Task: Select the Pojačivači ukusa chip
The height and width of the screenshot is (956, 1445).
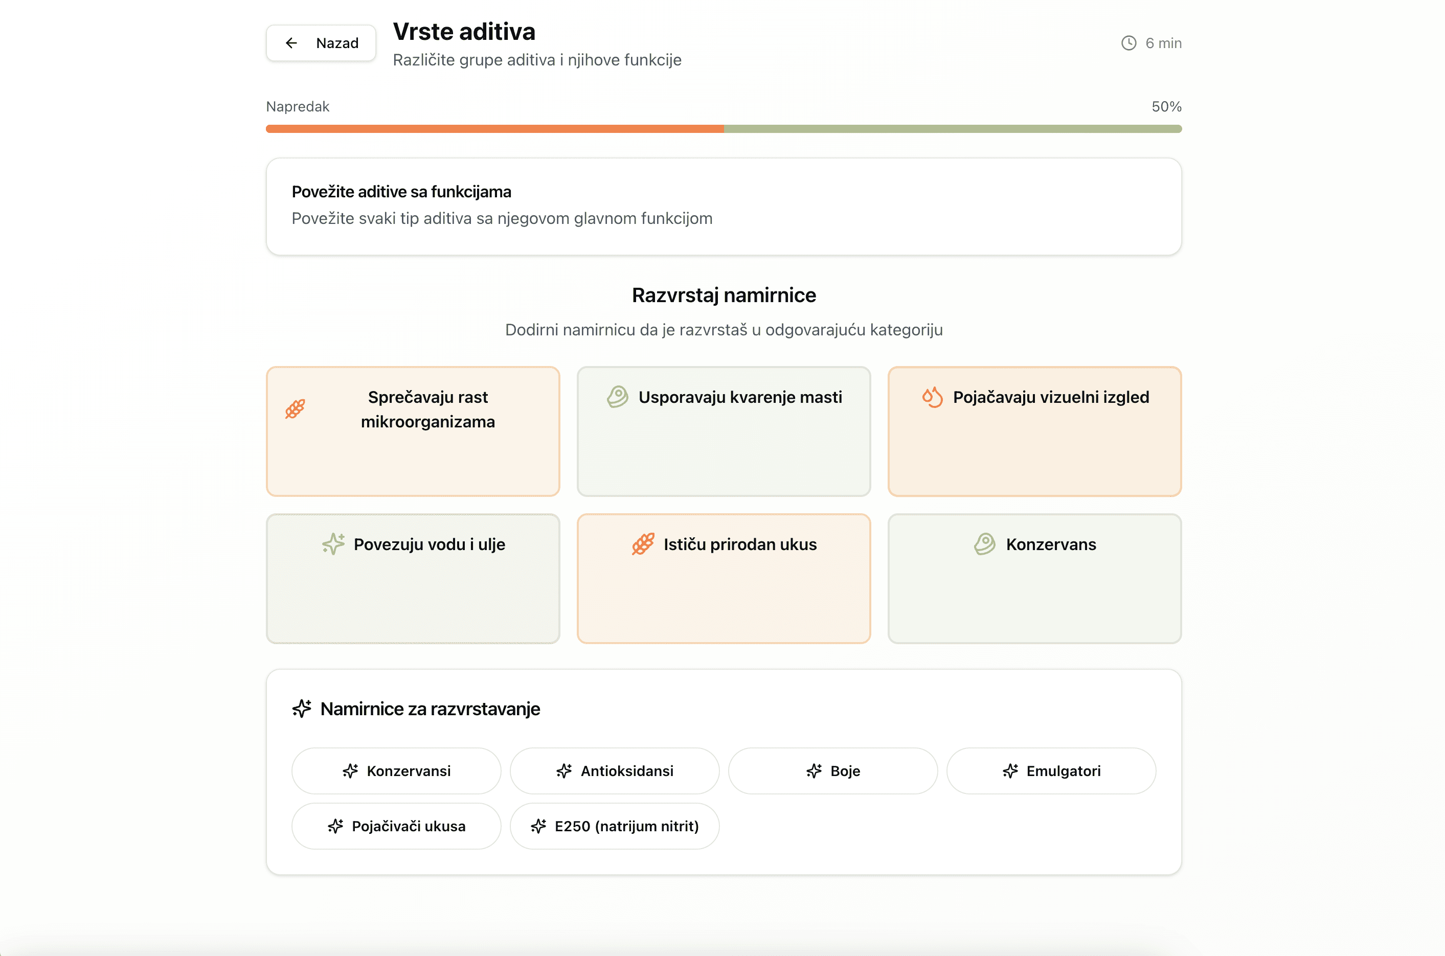Action: [x=395, y=826]
